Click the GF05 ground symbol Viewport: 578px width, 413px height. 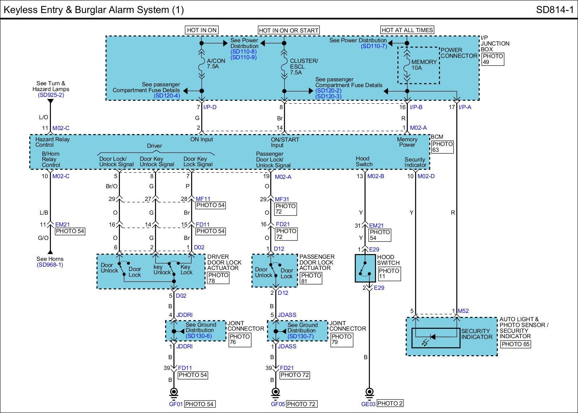pos(276,392)
